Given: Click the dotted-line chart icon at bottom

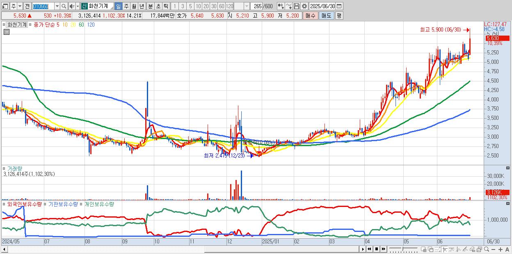Looking at the screenshot, I should click(437, 249).
